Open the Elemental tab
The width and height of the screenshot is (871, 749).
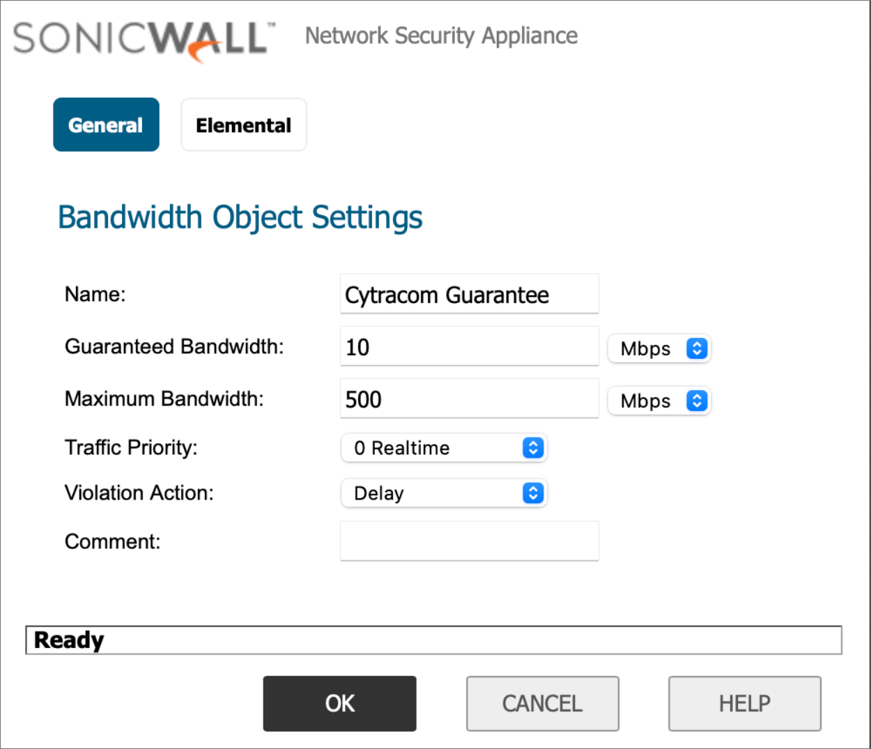pyautogui.click(x=243, y=125)
